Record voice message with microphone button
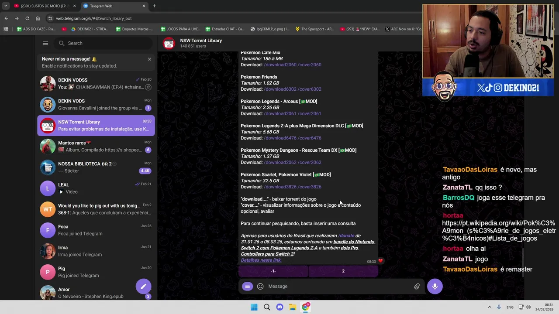Screen dimensions: 559x314 (x=435, y=287)
